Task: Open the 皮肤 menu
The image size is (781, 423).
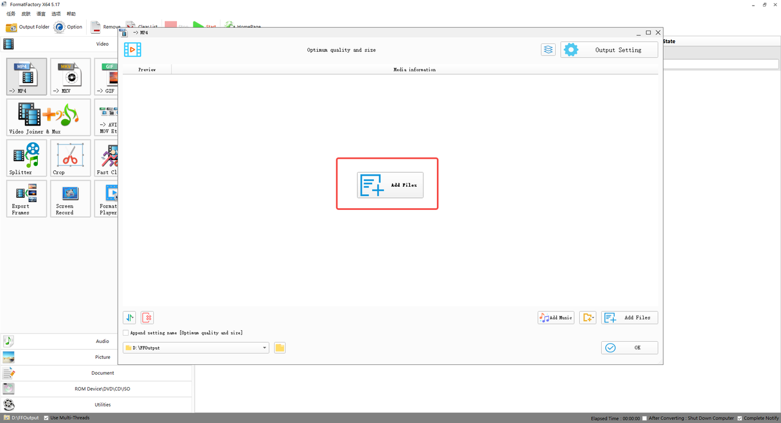Action: (x=26, y=13)
